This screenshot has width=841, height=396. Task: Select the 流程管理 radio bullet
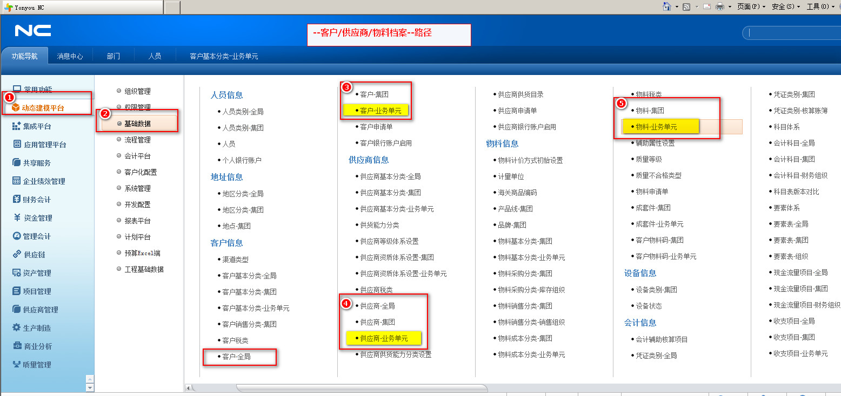pyautogui.click(x=119, y=140)
